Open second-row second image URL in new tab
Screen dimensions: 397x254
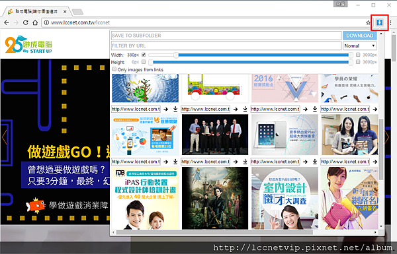(236, 162)
